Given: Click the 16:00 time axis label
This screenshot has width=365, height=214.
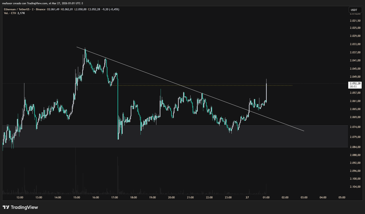Looking at the screenshot, I should click(x=96, y=197).
